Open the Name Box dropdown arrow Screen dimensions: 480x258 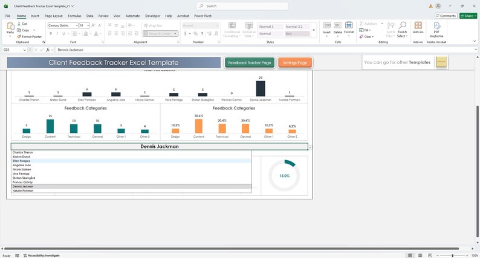point(25,50)
